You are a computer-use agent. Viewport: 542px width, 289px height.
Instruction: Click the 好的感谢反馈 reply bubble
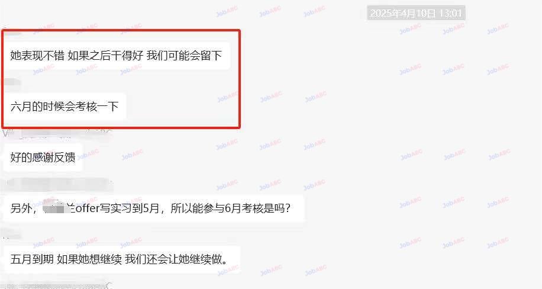click(43, 158)
